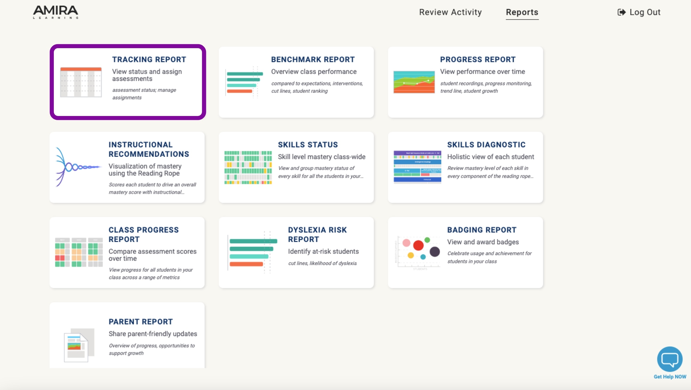The width and height of the screenshot is (691, 390).
Task: Click the Log Out arrow icon
Action: coord(621,12)
